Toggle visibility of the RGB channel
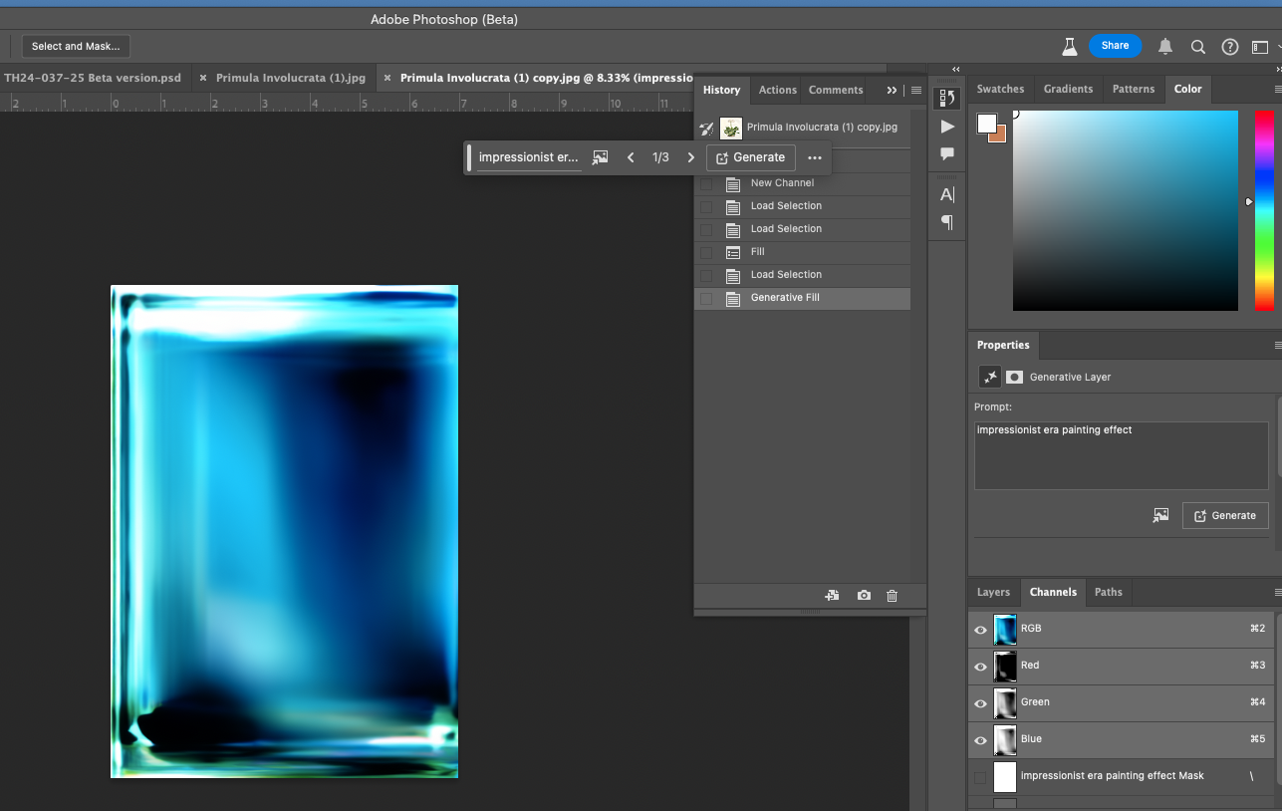The height and width of the screenshot is (811, 1282). (980, 630)
